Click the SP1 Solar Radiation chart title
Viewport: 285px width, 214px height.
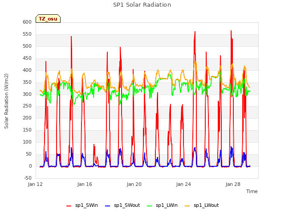[x=142, y=5]
